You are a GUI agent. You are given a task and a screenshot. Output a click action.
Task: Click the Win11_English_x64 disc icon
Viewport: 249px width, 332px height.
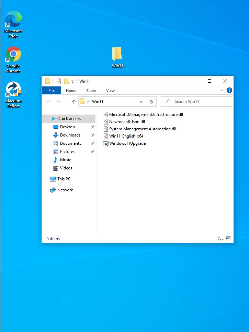pos(106,136)
